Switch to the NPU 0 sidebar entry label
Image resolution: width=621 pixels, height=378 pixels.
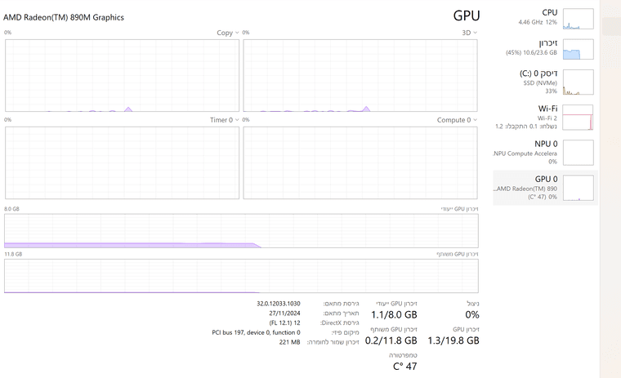click(x=546, y=144)
